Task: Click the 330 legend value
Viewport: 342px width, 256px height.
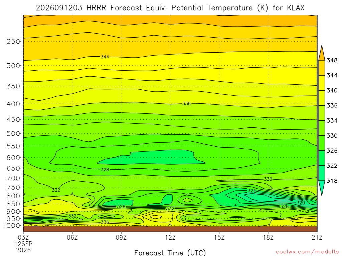Action: click(332, 136)
